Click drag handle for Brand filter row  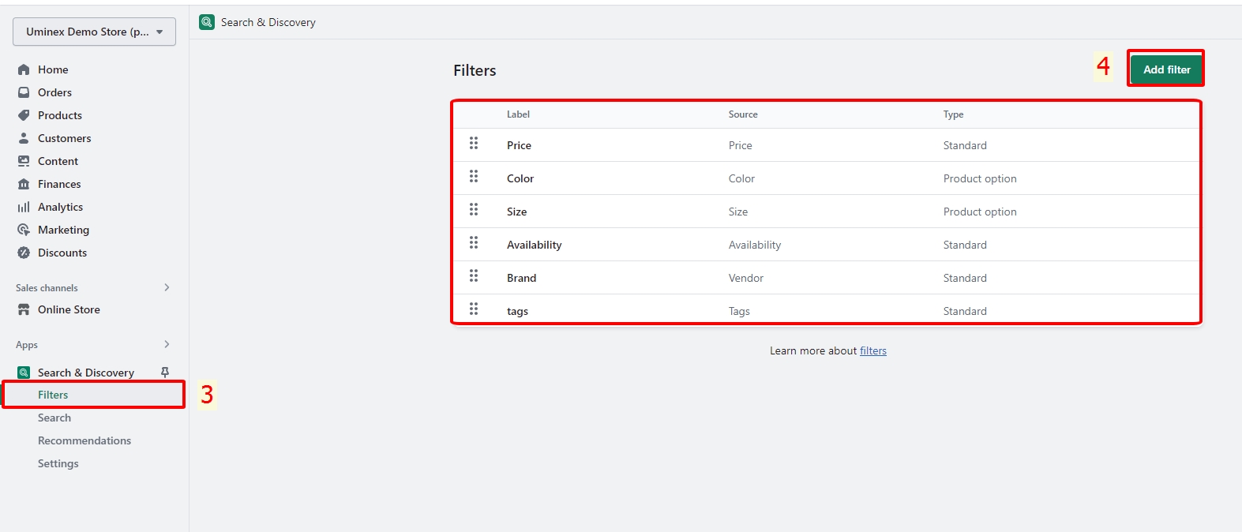point(474,276)
